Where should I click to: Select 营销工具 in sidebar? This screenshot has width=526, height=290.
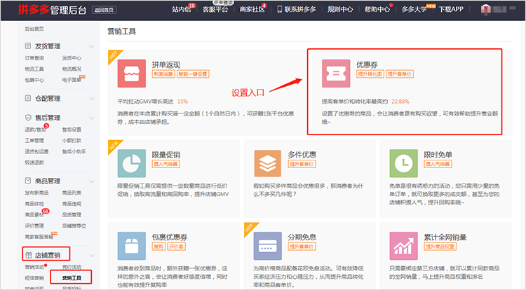[72, 278]
